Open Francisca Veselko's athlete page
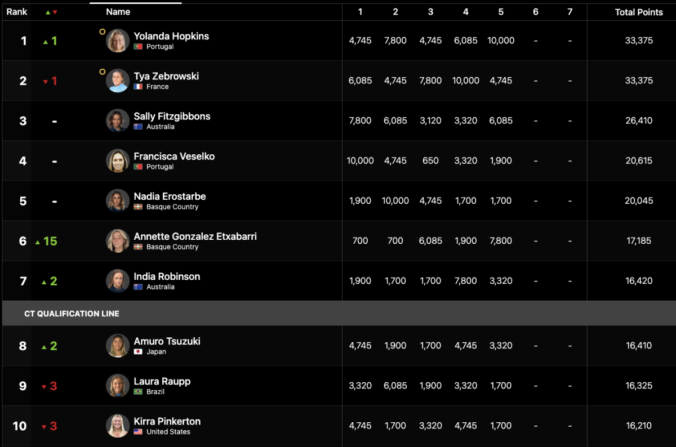 174,156
